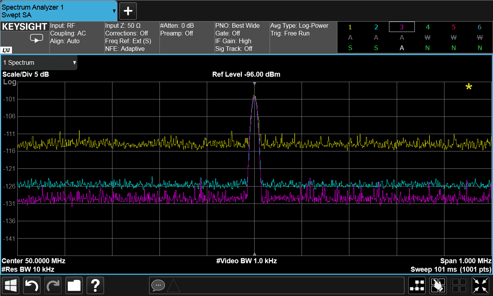Click the green S under trace 1
Image resolution: width=493 pixels, height=296 pixels.
[350, 48]
